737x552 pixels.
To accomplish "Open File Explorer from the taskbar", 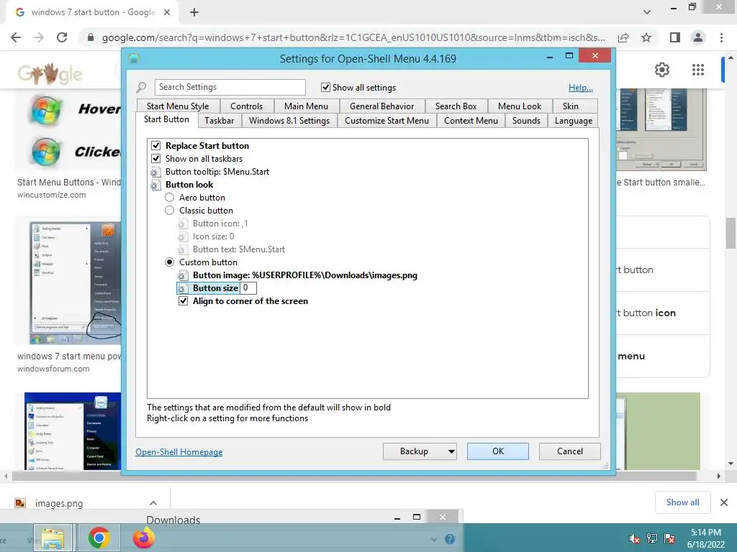I will tap(53, 538).
